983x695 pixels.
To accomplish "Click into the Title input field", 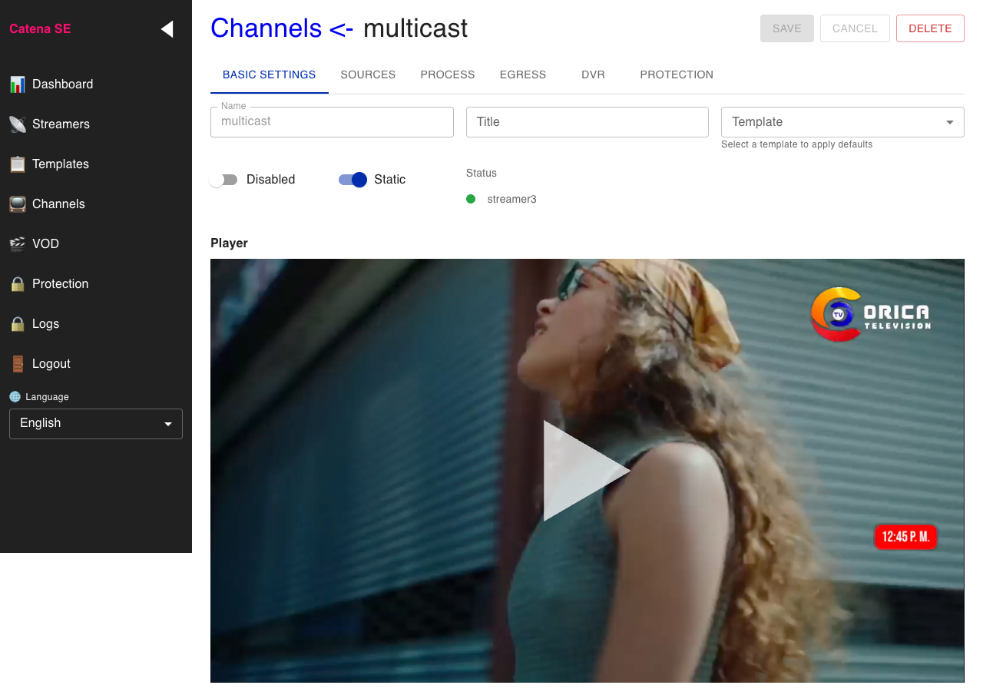I will (x=587, y=122).
